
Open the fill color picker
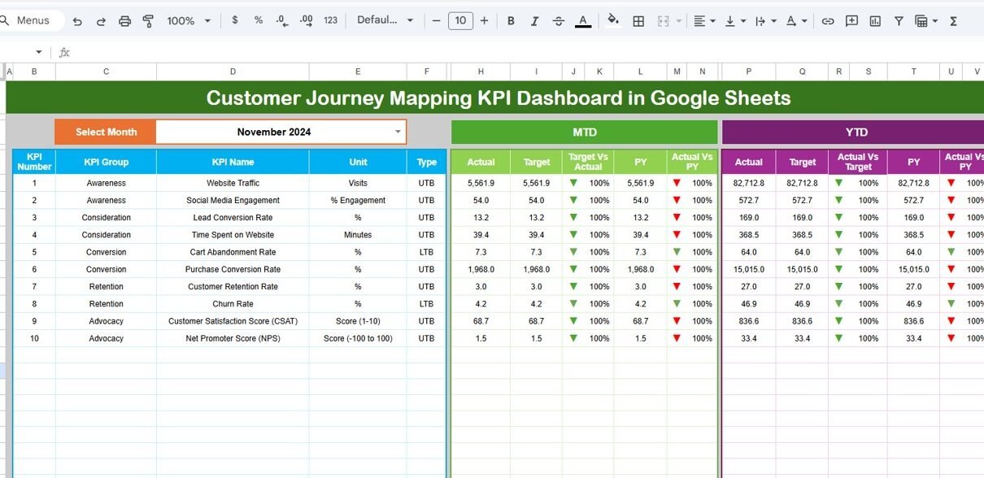point(613,21)
